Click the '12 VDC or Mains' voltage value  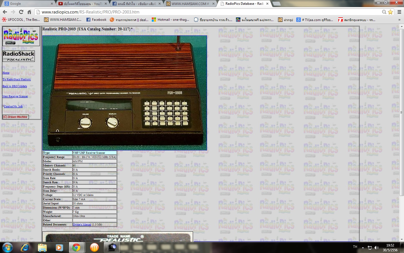(x=83, y=195)
